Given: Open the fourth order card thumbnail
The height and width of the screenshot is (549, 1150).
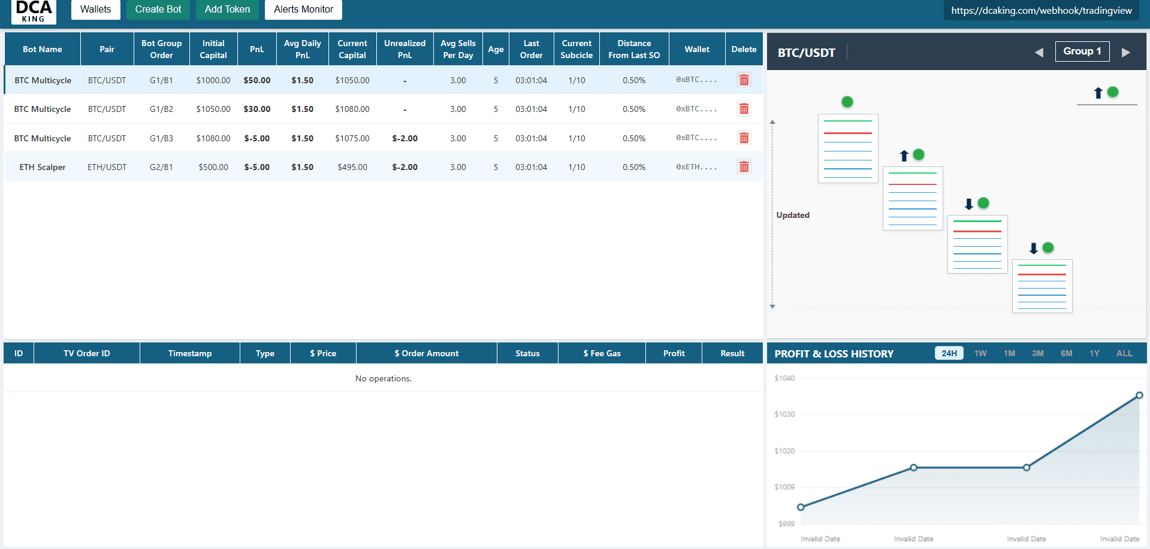Looking at the screenshot, I should tap(1042, 286).
